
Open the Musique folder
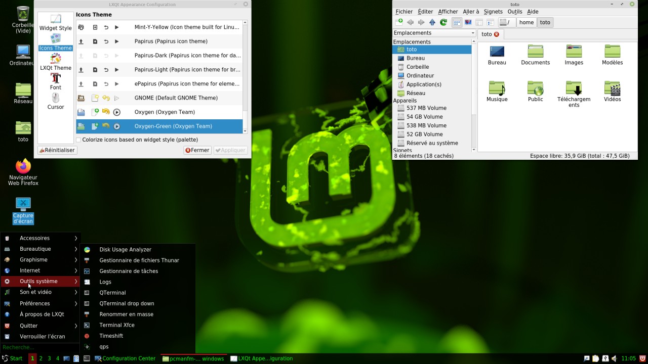tap(497, 92)
